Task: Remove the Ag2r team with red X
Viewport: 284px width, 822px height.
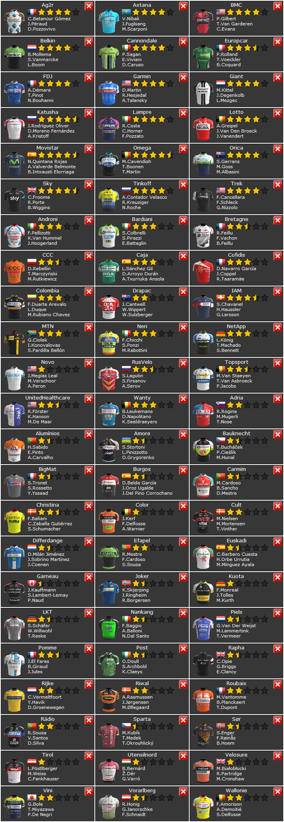Action: [x=89, y=6]
